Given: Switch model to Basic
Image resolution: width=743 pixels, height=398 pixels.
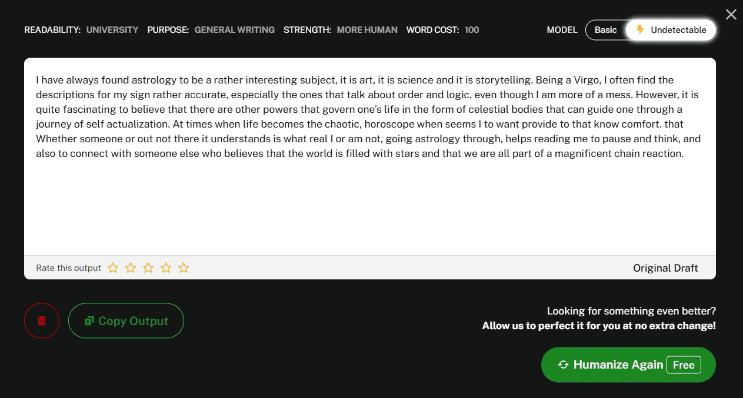Looking at the screenshot, I should tap(605, 30).
